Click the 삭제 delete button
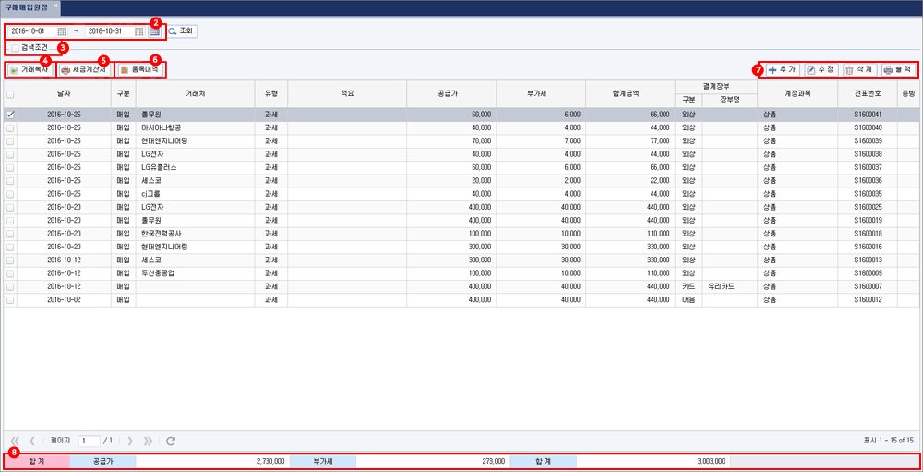This screenshot has width=923, height=472. 858,70
